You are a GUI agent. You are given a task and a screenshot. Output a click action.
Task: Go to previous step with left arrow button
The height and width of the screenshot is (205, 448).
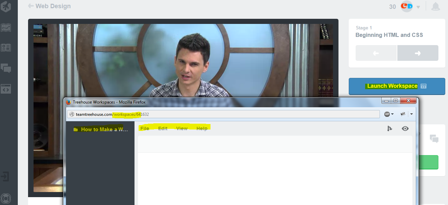(376, 53)
